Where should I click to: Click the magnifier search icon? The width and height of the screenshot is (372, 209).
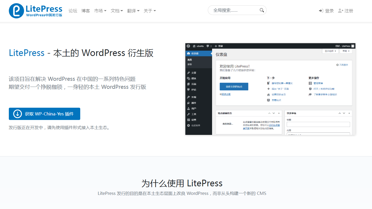tap(262, 10)
